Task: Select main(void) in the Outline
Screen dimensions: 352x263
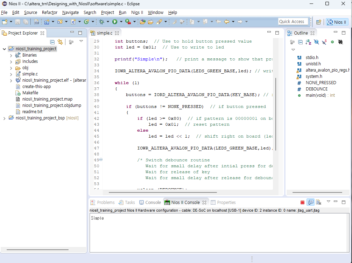Action: 316,95
